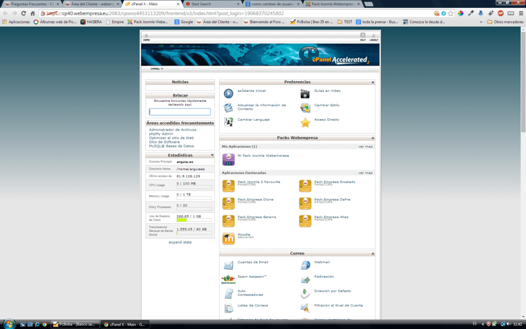Click the Listas de Correos icon
This screenshot has width=526, height=329.
click(x=229, y=308)
